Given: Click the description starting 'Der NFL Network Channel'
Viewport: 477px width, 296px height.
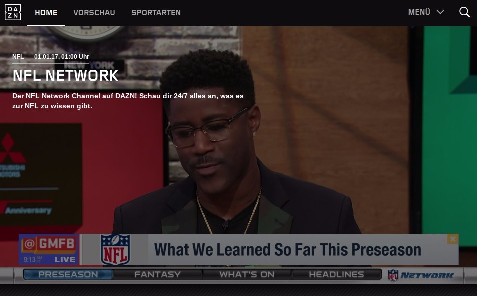Looking at the screenshot, I should pos(128,101).
